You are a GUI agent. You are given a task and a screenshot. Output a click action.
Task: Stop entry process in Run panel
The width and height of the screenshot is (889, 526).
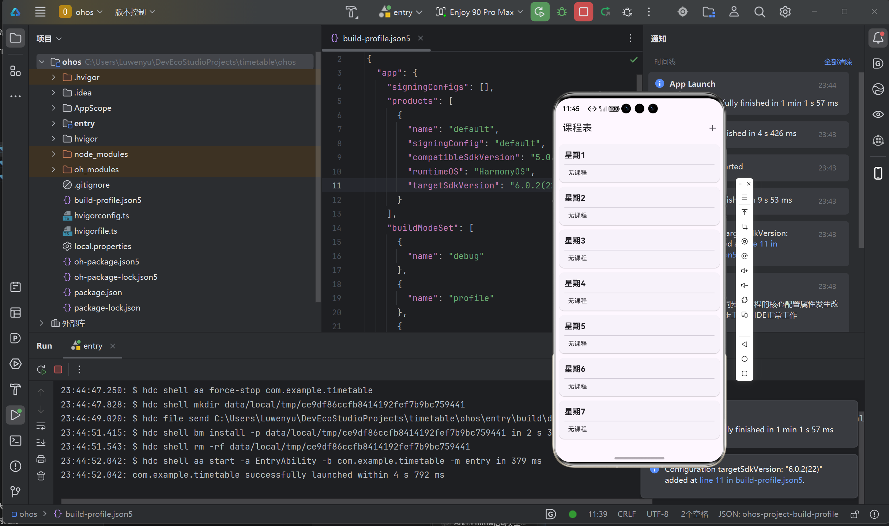tap(58, 369)
